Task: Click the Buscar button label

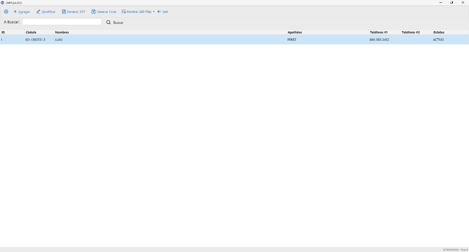Action: [118, 22]
